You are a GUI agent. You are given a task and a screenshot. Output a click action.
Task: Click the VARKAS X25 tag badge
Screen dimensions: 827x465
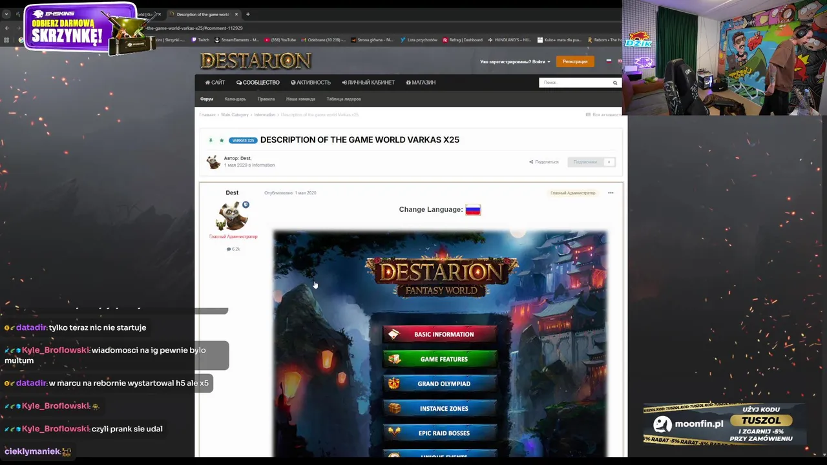(244, 140)
